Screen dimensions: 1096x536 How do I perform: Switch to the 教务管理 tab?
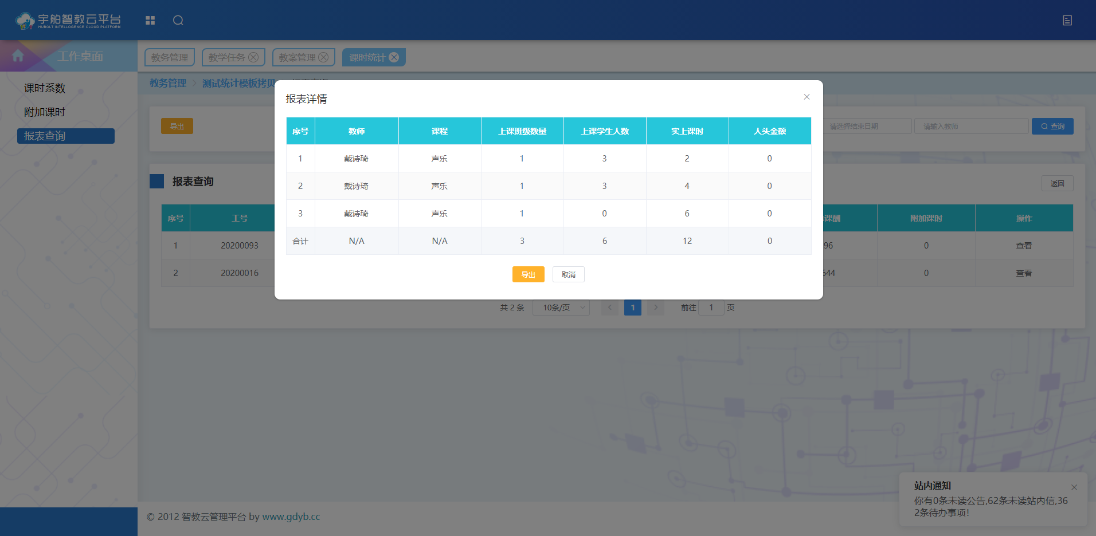click(x=170, y=57)
